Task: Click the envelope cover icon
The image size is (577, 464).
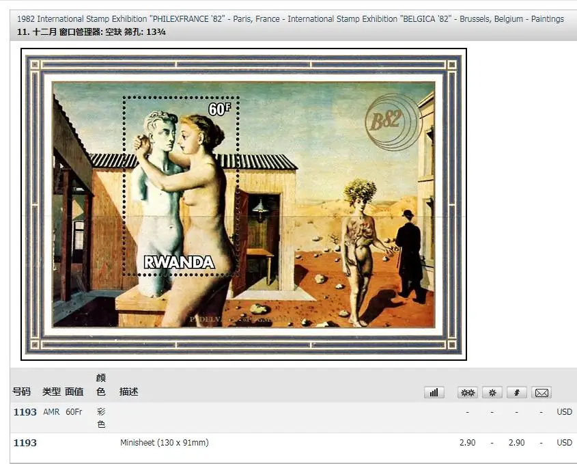Action: 541,392
